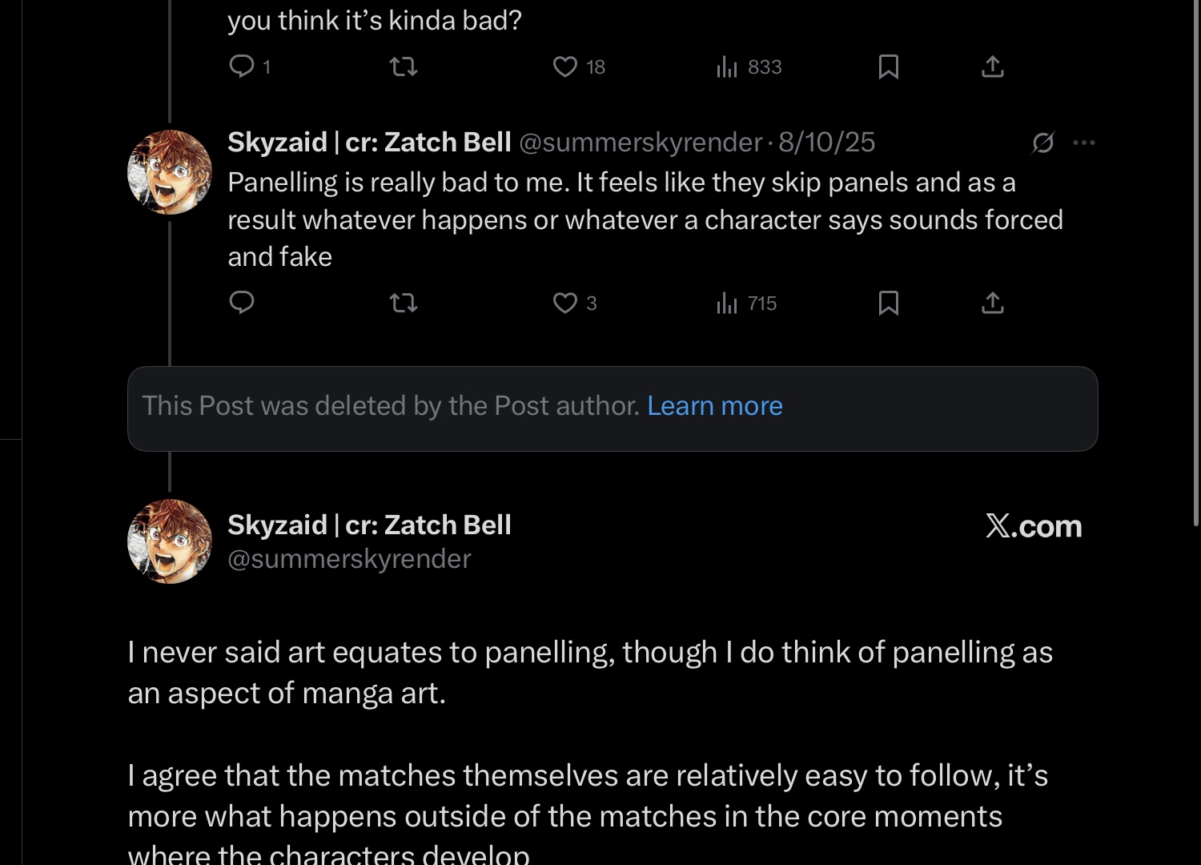1201x865 pixels.
Task: Open 'Learn more' about the deleted post
Action: [x=714, y=406]
